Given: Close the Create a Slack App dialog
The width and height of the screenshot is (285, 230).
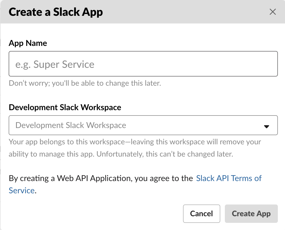Looking at the screenshot, I should pos(273,12).
